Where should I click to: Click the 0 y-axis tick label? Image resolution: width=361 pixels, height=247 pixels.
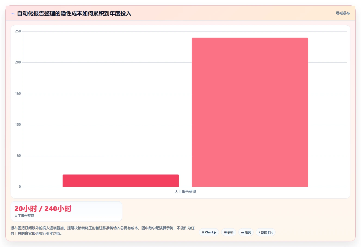tap(20, 187)
